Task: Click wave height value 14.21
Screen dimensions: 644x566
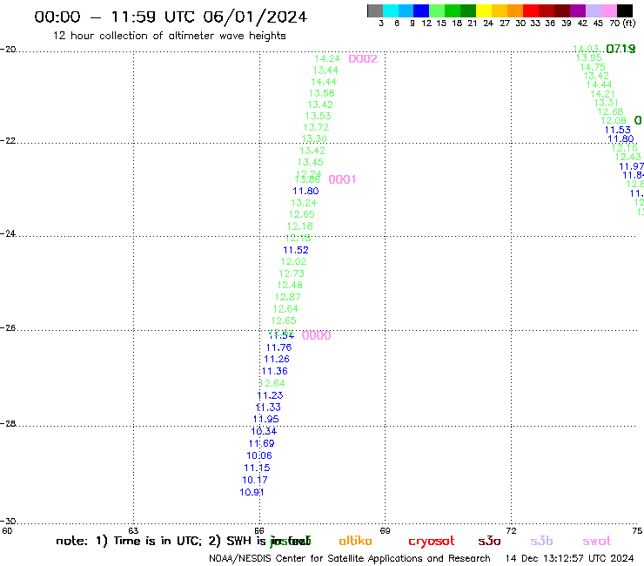Action: click(x=603, y=94)
